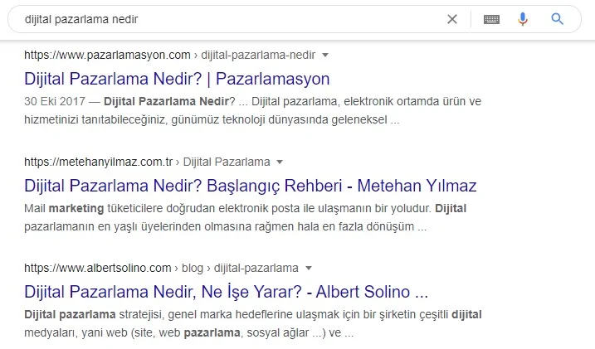Open the virtual keyboard input tool
Viewport: 595px width, 349px height.
click(492, 19)
